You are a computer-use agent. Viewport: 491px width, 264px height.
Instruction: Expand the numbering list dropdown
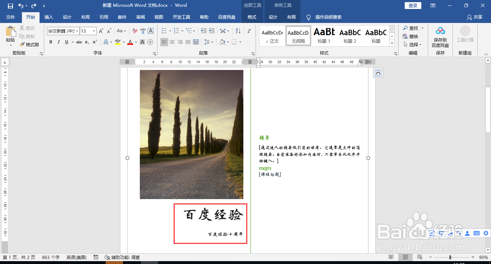[x=182, y=31]
